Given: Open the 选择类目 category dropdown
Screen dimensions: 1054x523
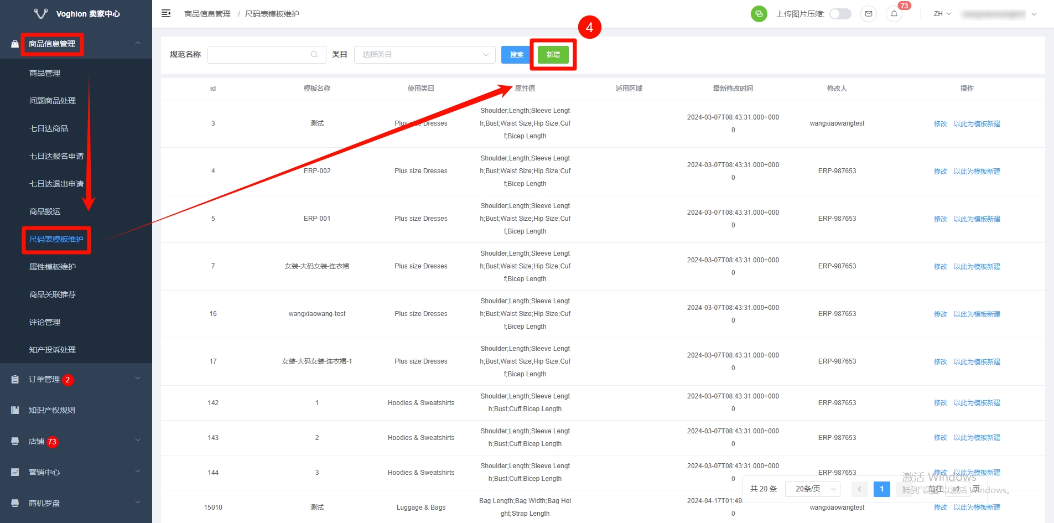Looking at the screenshot, I should click(424, 54).
